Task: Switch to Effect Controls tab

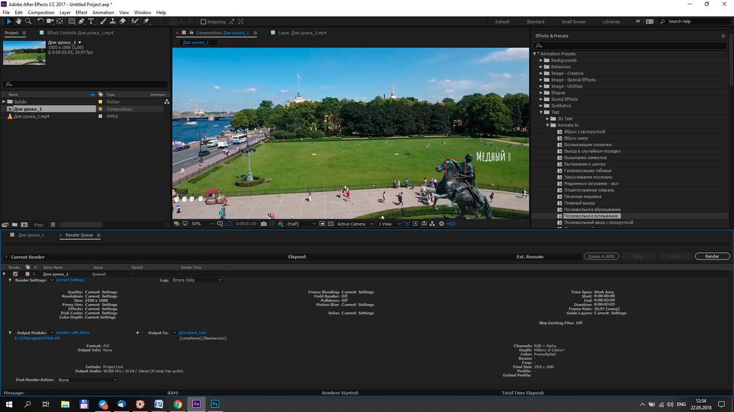Action: [x=70, y=33]
